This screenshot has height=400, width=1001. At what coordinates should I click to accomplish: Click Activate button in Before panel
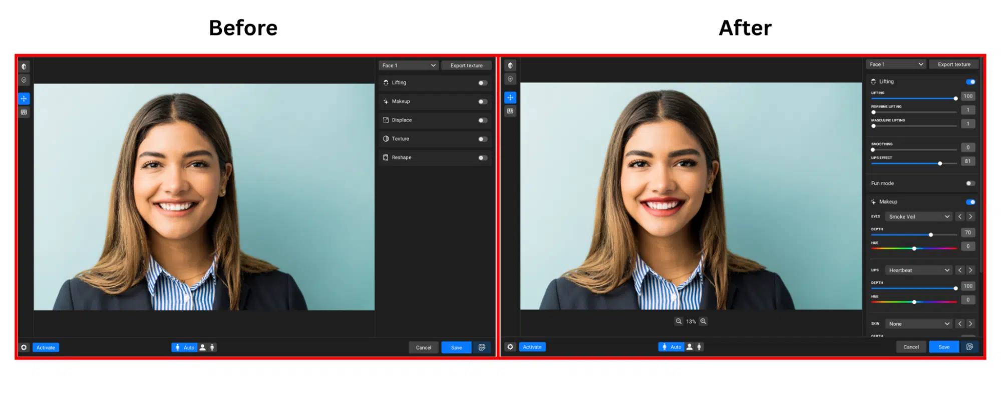point(46,347)
